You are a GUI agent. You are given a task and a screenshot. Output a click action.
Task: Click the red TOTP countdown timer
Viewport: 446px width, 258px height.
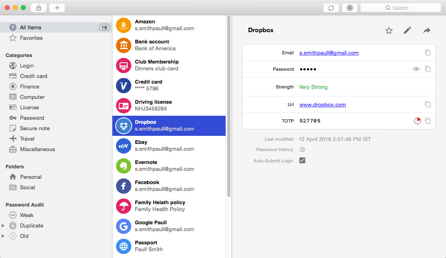tap(417, 121)
